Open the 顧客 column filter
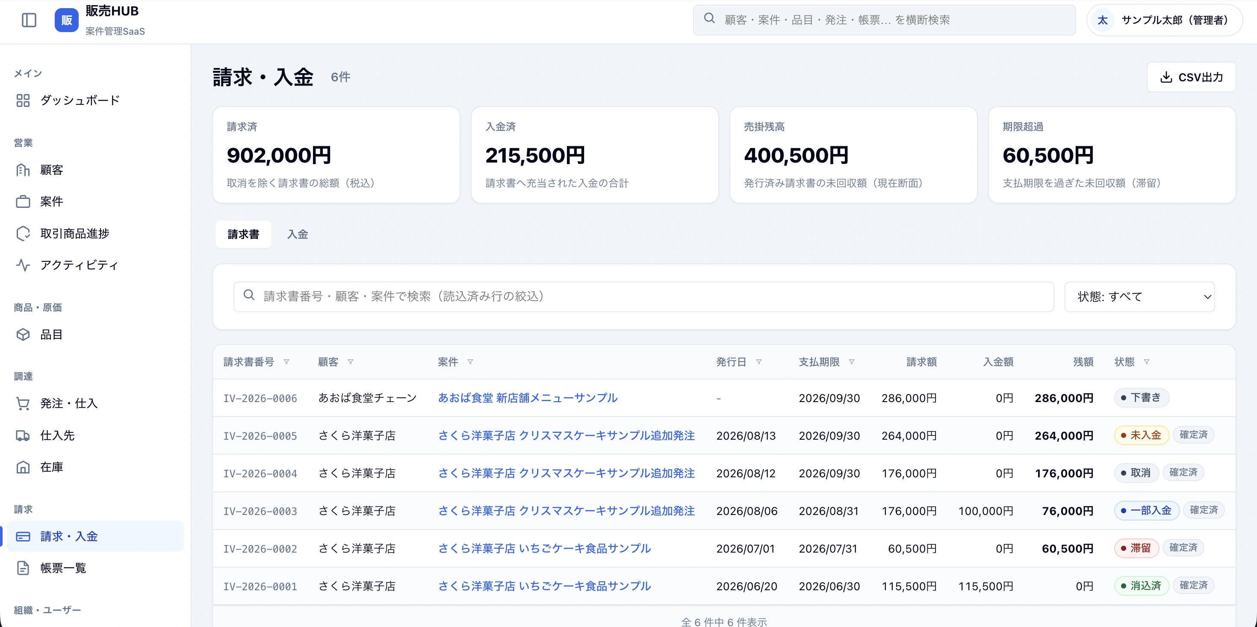Screen dimensions: 1257x627 (x=350, y=362)
